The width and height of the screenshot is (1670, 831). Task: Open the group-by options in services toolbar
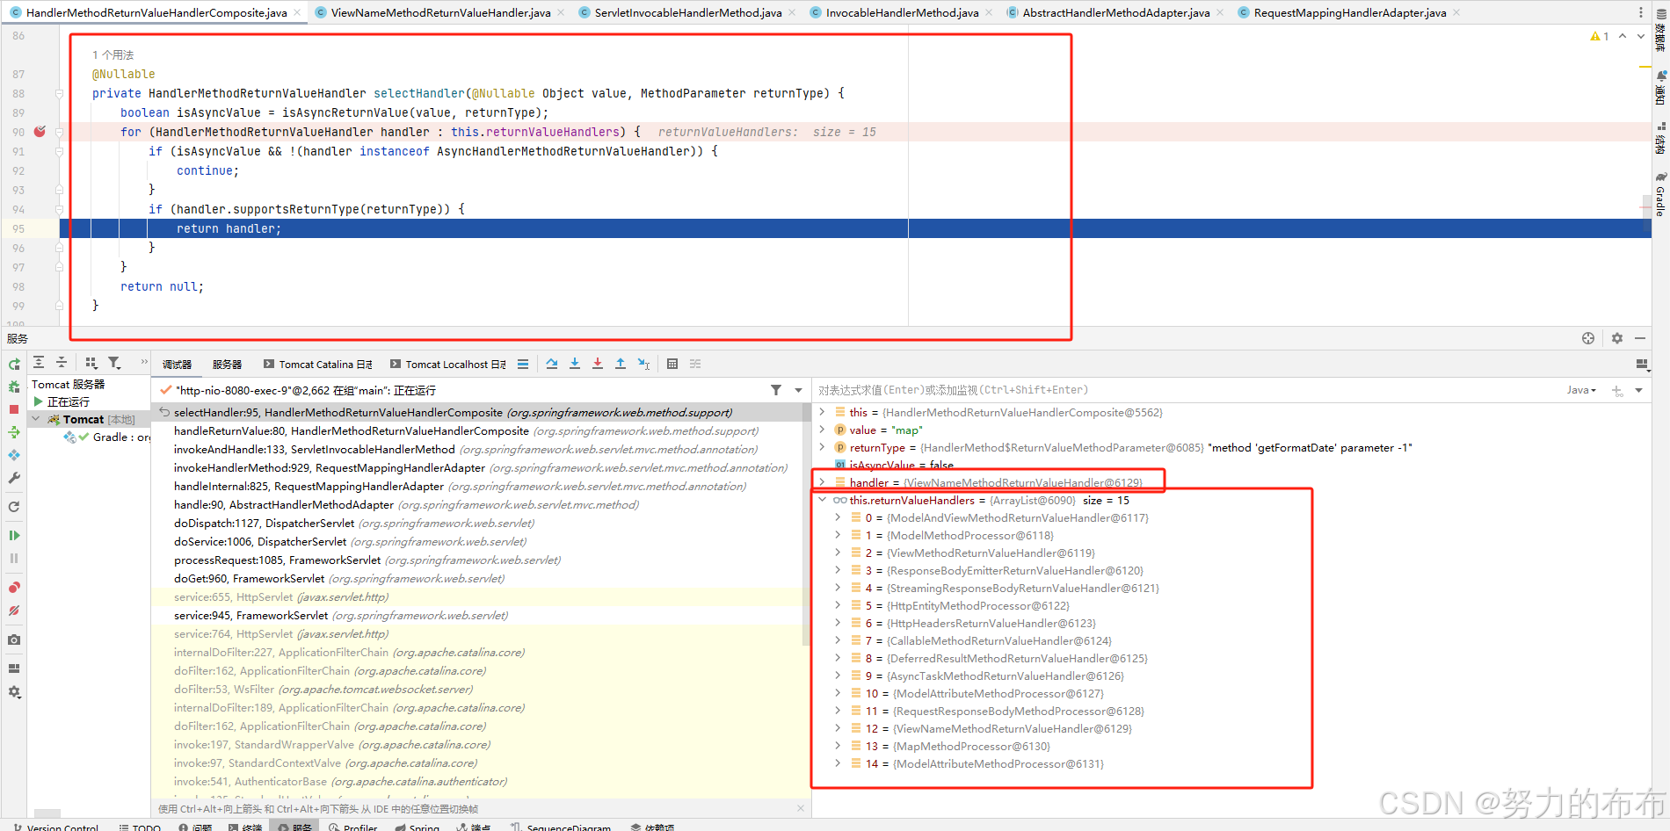click(91, 362)
